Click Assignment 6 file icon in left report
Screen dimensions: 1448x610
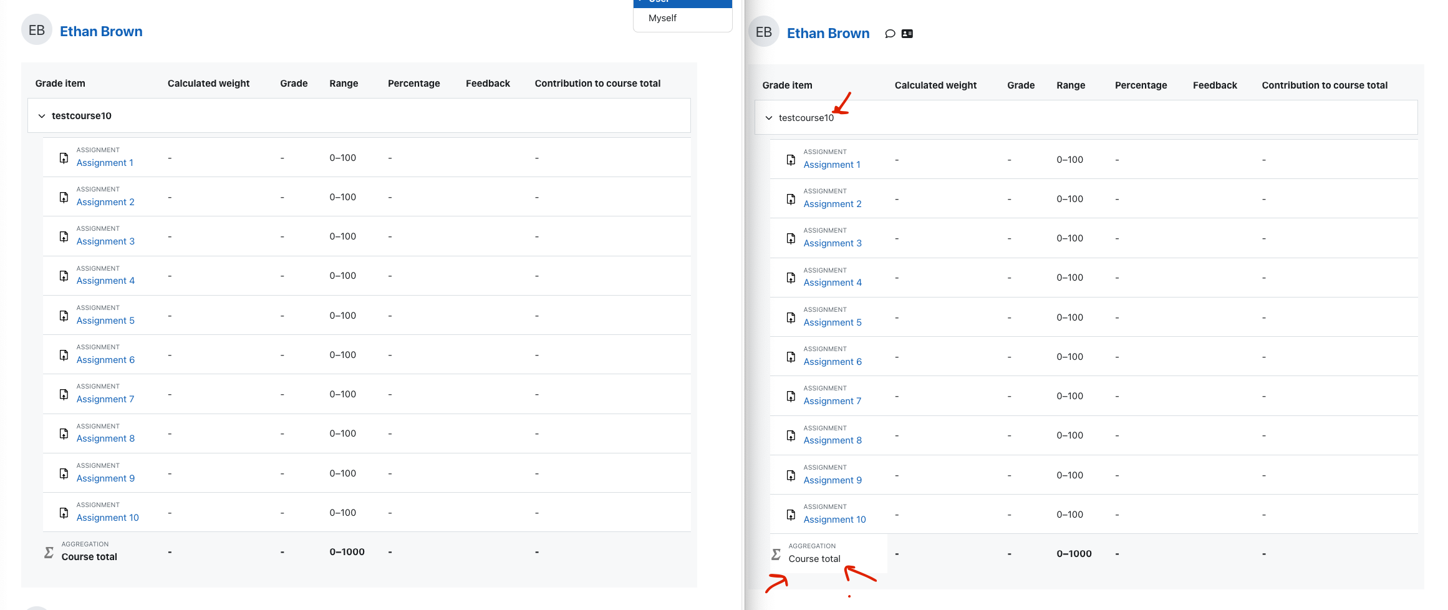tap(64, 355)
